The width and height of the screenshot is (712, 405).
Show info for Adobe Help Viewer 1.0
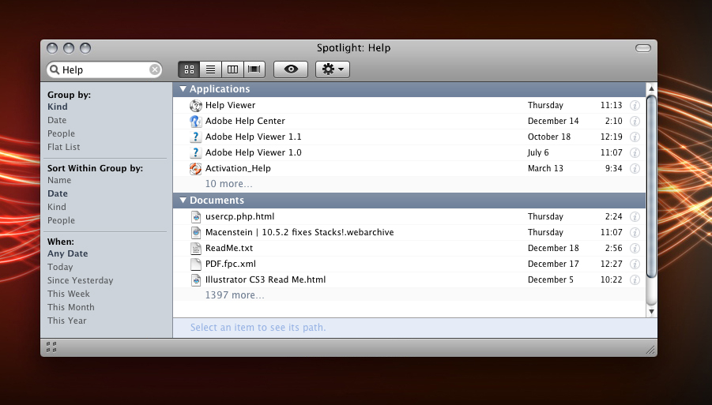[635, 153]
